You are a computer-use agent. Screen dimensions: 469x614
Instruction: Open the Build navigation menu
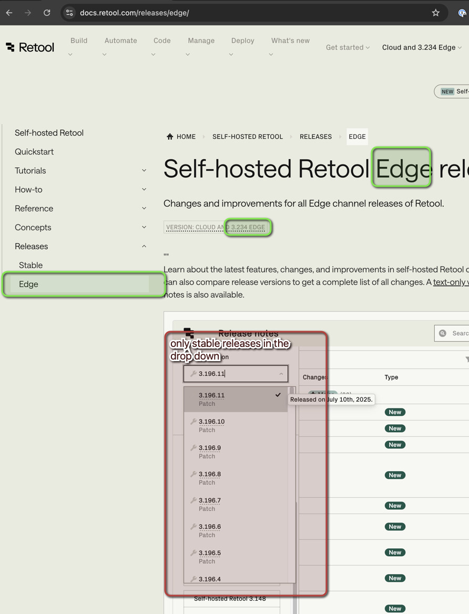[x=79, y=40]
